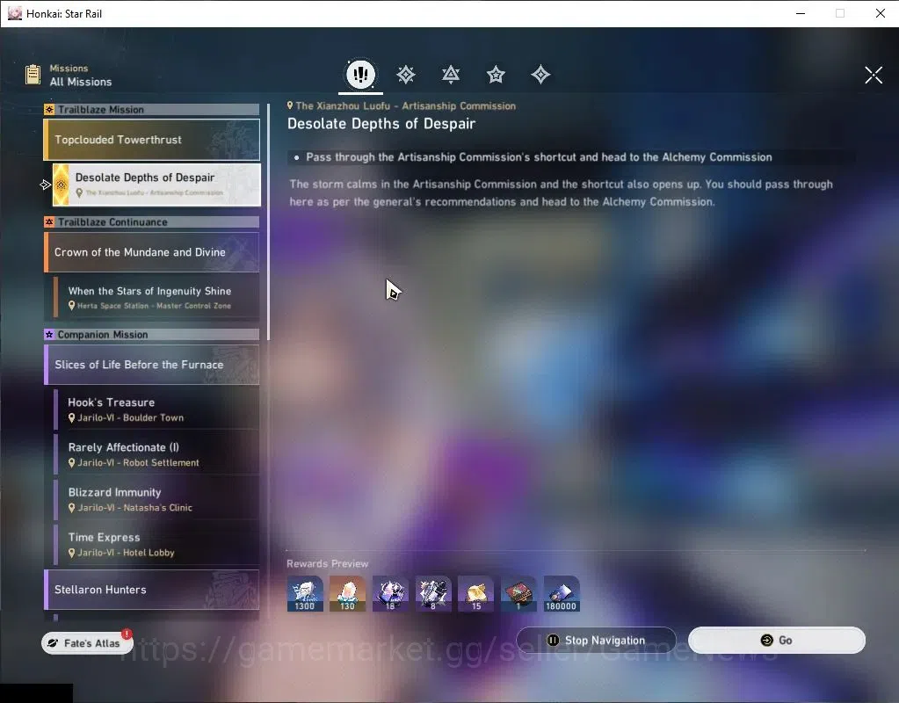Open Fate's Atlas
The height and width of the screenshot is (703, 899).
pos(87,642)
